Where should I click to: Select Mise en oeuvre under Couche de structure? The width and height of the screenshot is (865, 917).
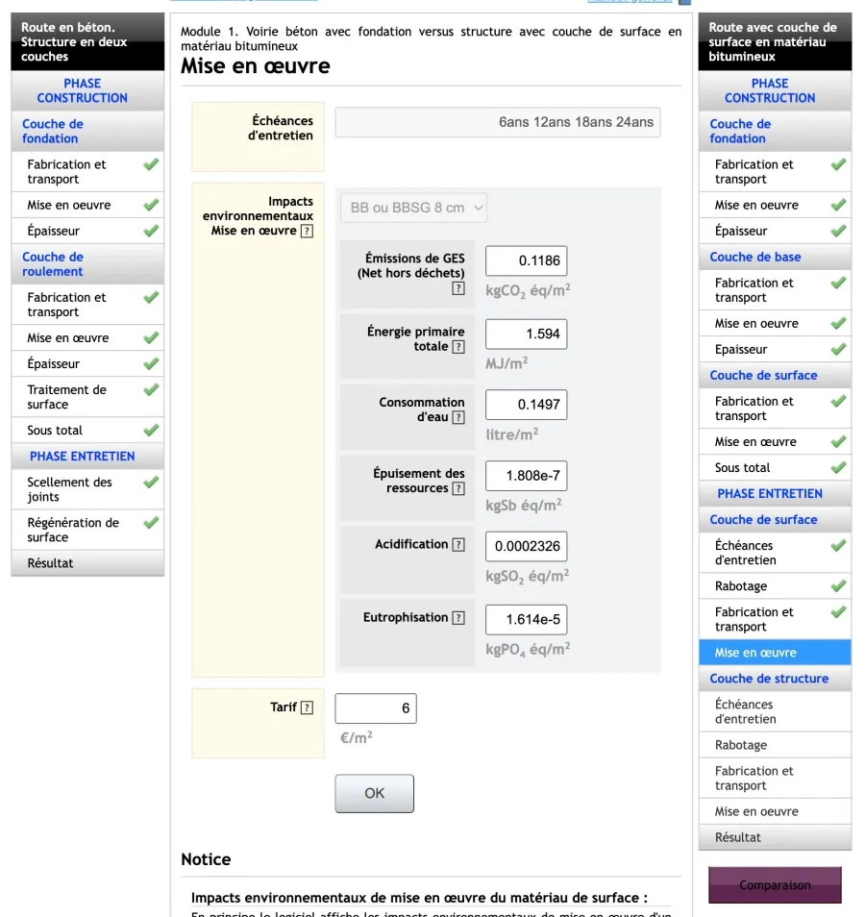tap(775, 811)
